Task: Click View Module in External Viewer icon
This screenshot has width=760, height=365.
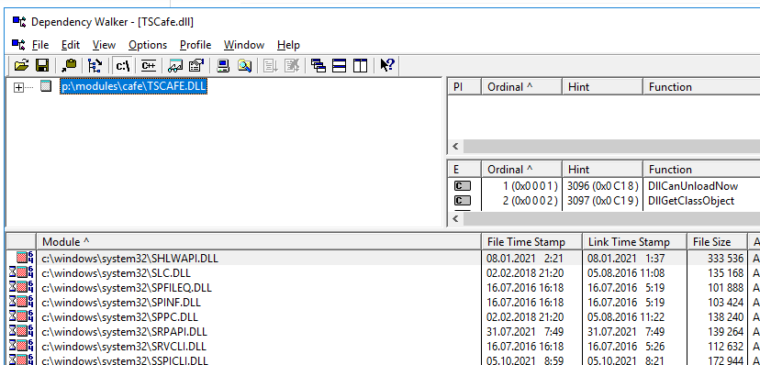Action: coord(175,65)
